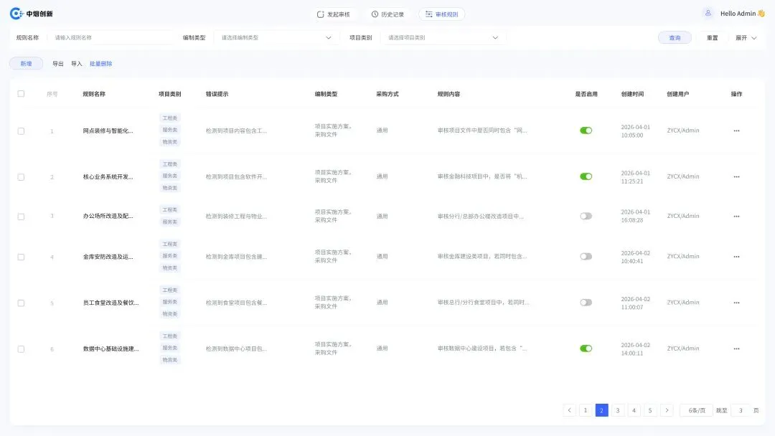Click the 中烟创新 logo icon
The width and height of the screenshot is (775, 436).
(17, 14)
